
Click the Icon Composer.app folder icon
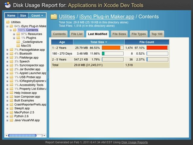pos(11,97)
